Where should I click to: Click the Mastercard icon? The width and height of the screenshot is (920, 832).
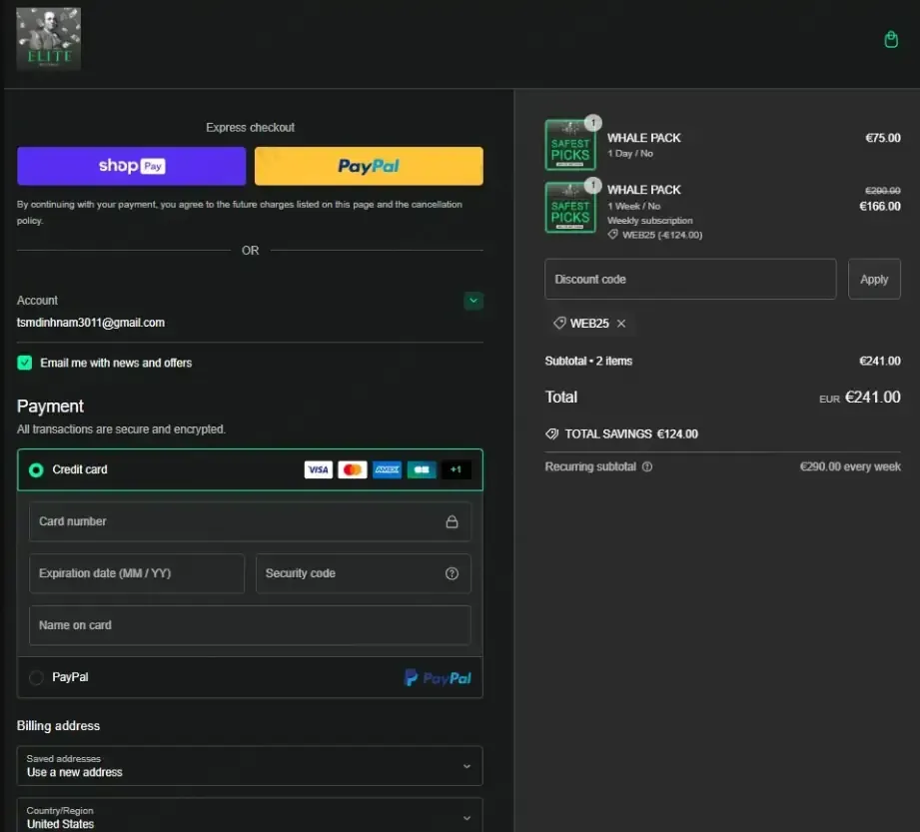click(x=353, y=469)
